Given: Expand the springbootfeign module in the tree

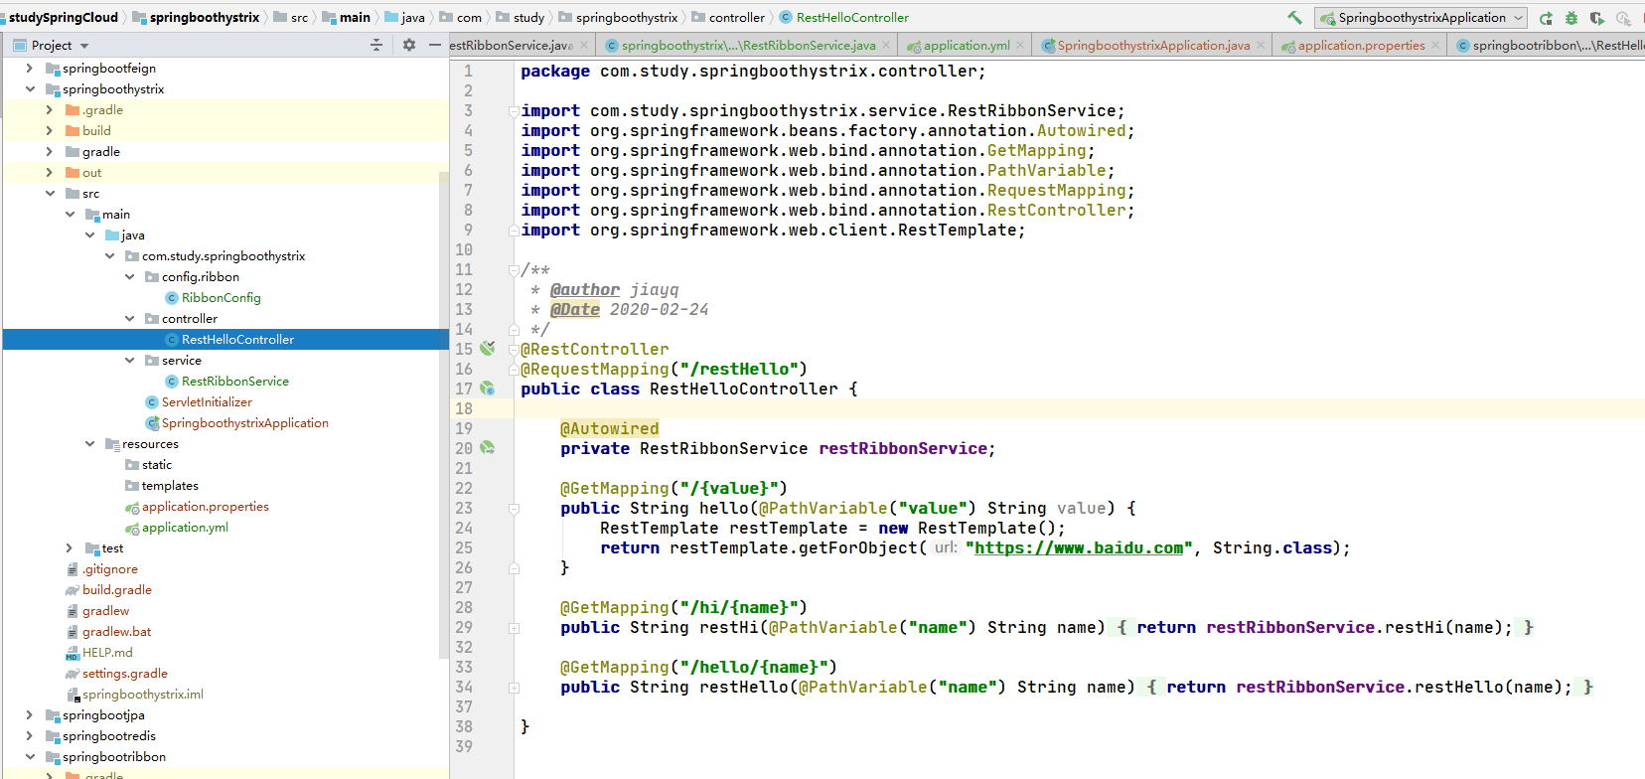Looking at the screenshot, I should [x=30, y=69].
